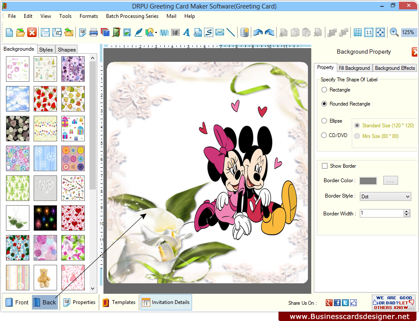The image size is (419, 321).
Task: Redo the last undone action
Action: (270, 33)
